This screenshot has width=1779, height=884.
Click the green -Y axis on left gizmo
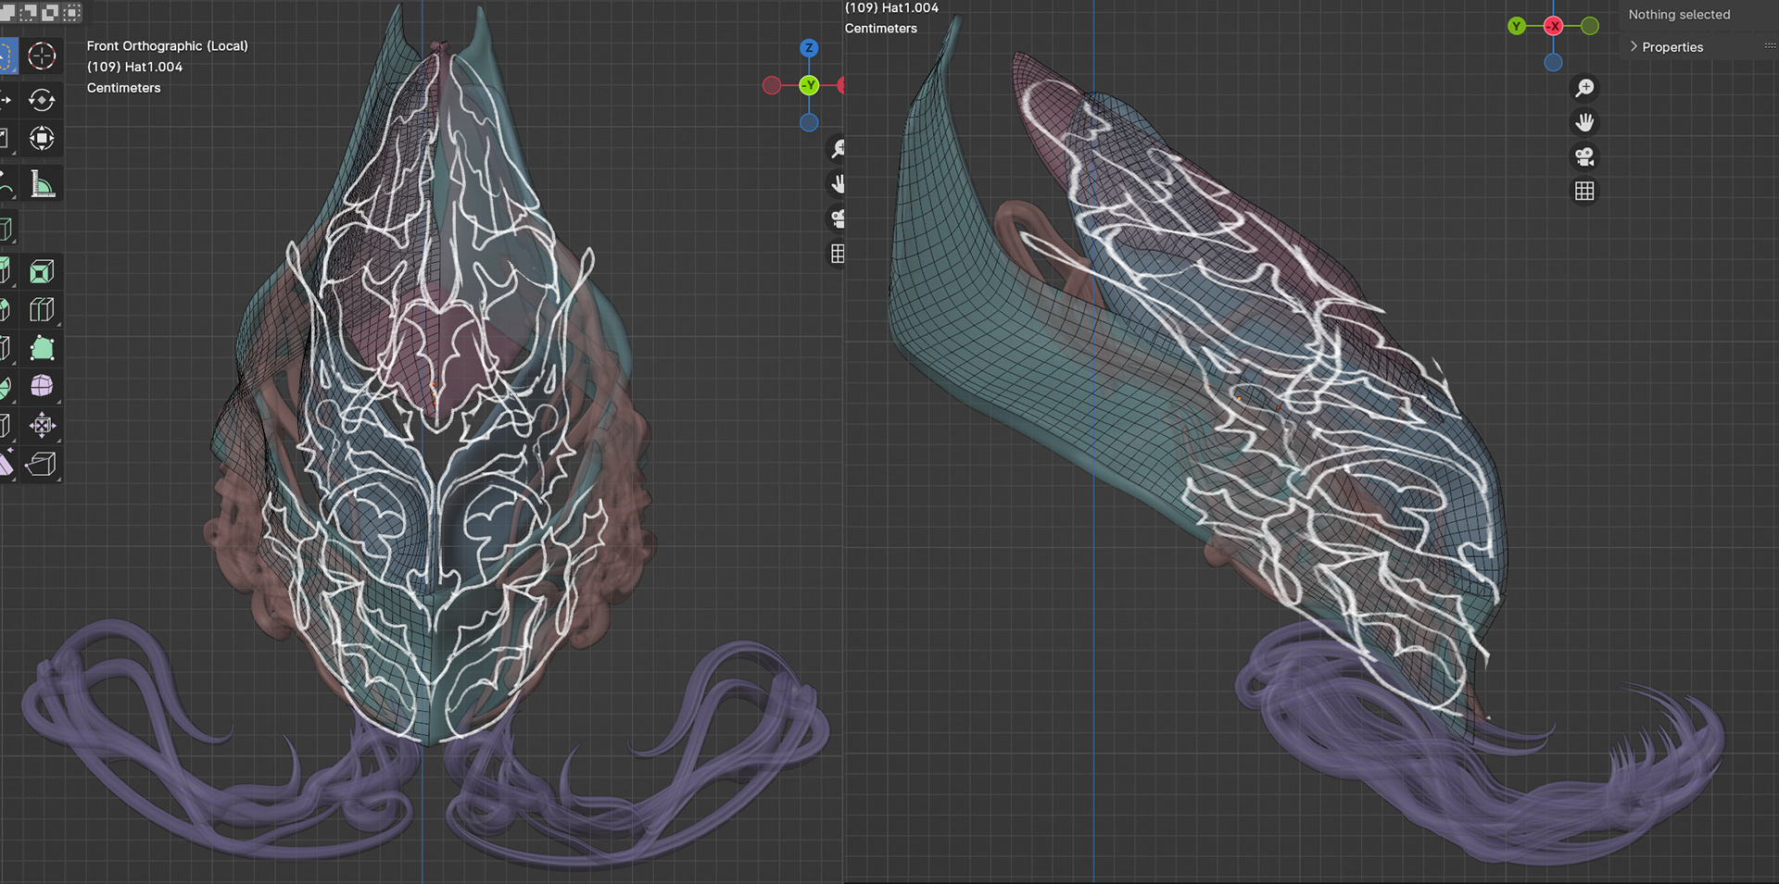coord(809,85)
